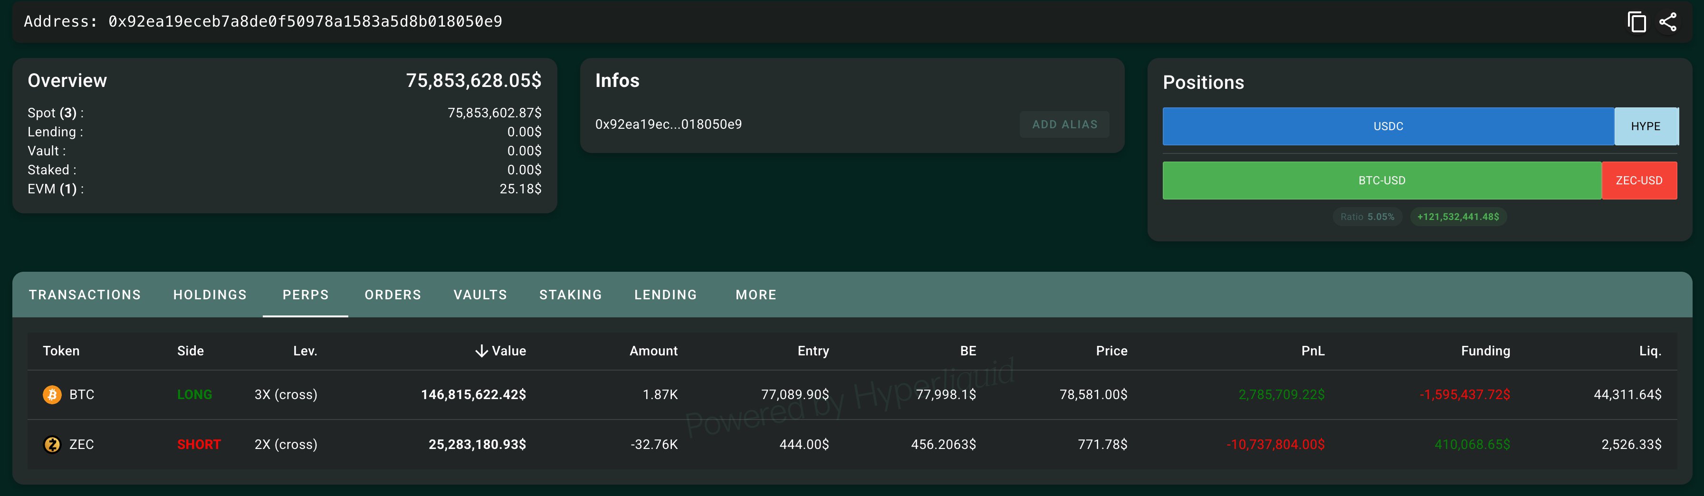Click the ZEC coin icon in table
This screenshot has height=496, width=1704.
(52, 444)
